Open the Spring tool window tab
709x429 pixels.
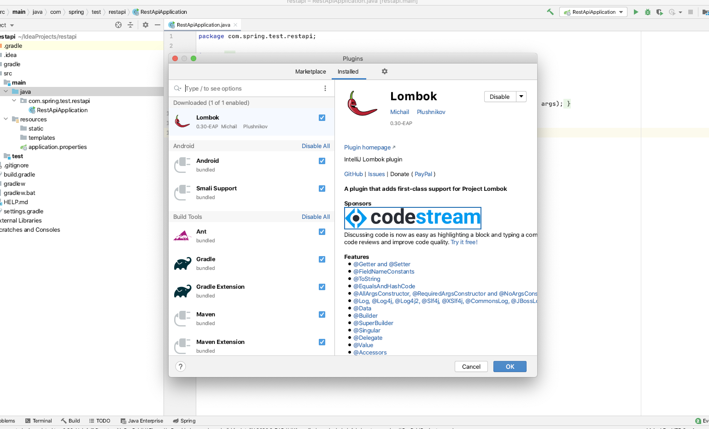pos(184,421)
